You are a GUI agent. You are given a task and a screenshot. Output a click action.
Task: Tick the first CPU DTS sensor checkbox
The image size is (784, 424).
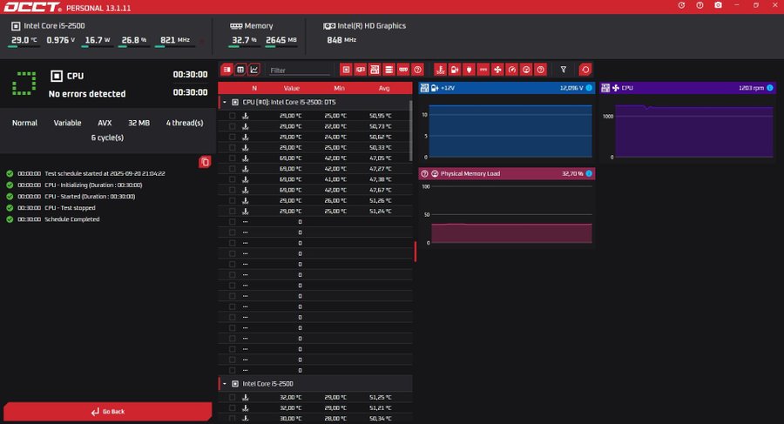pos(232,115)
